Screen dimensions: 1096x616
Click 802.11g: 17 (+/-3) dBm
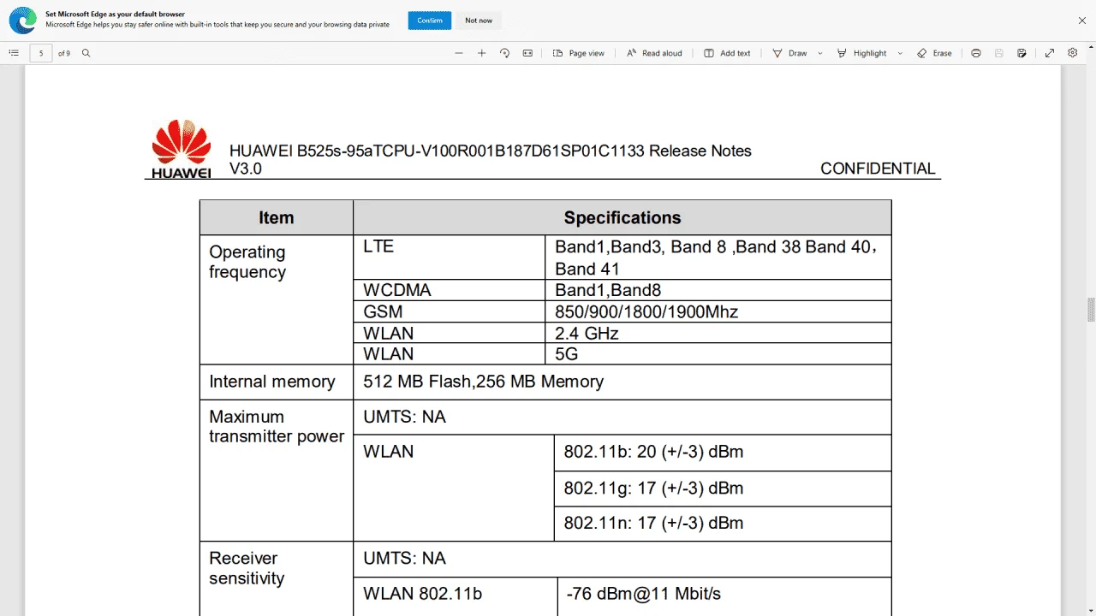pyautogui.click(x=653, y=489)
